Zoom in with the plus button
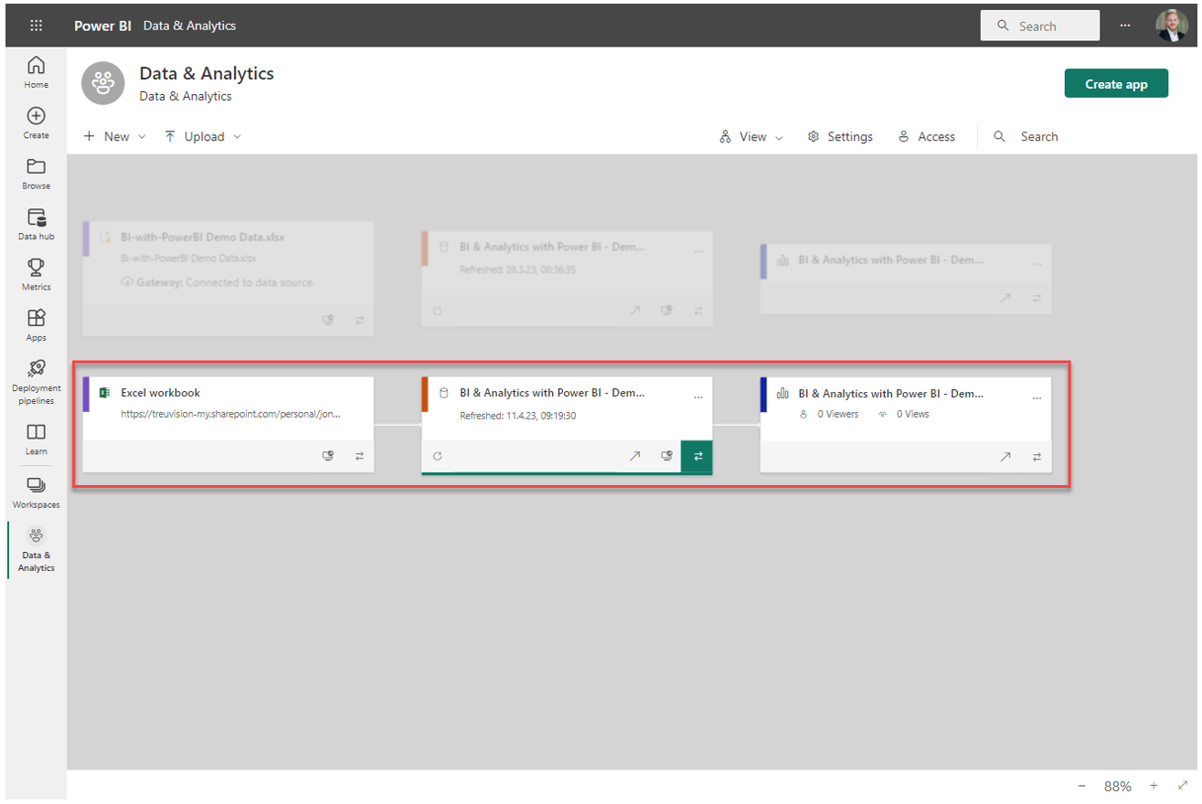This screenshot has width=1202, height=804. coord(1154,786)
